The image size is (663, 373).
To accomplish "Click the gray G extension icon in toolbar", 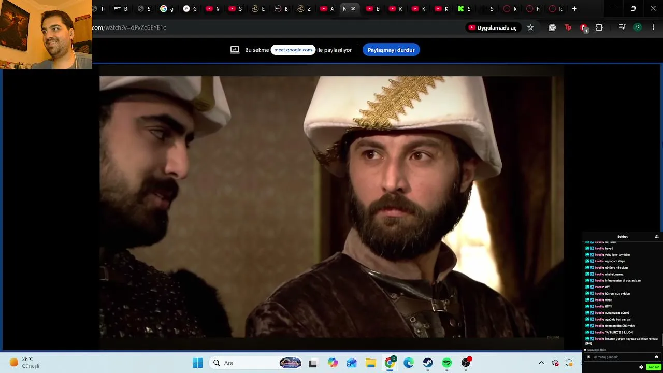I will [x=552, y=27].
